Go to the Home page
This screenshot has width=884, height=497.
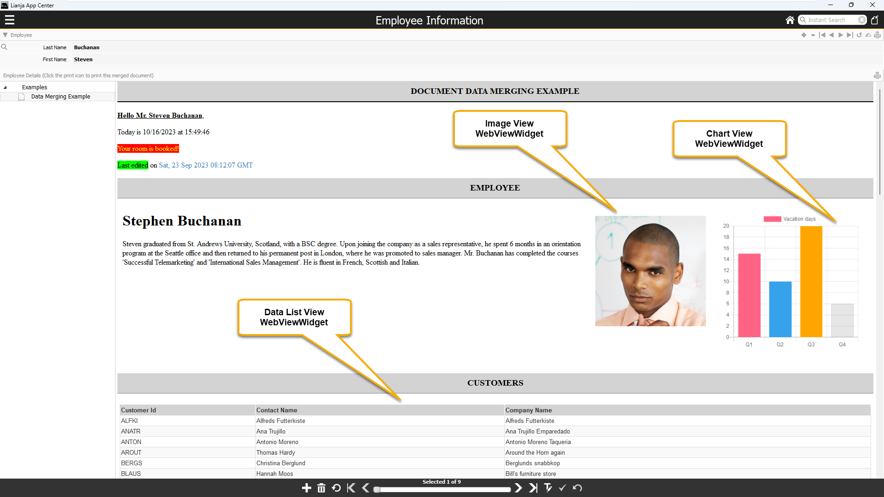click(790, 20)
